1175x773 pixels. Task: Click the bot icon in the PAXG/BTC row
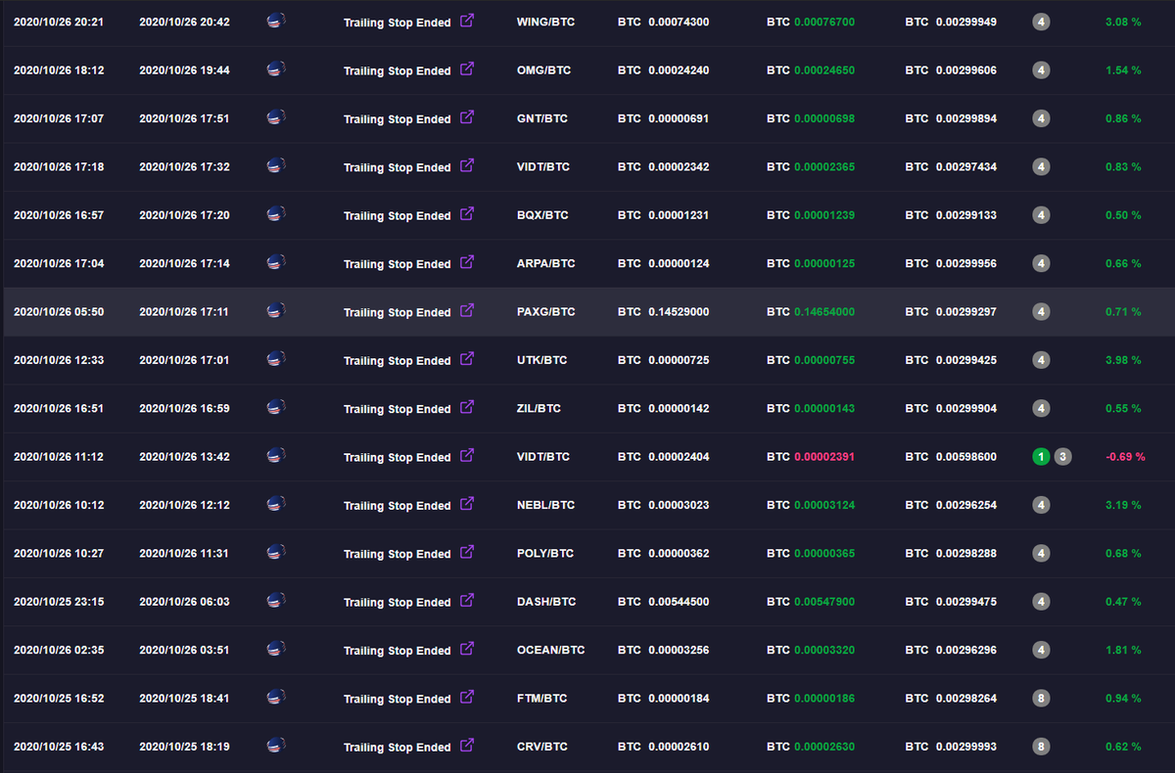(x=276, y=311)
